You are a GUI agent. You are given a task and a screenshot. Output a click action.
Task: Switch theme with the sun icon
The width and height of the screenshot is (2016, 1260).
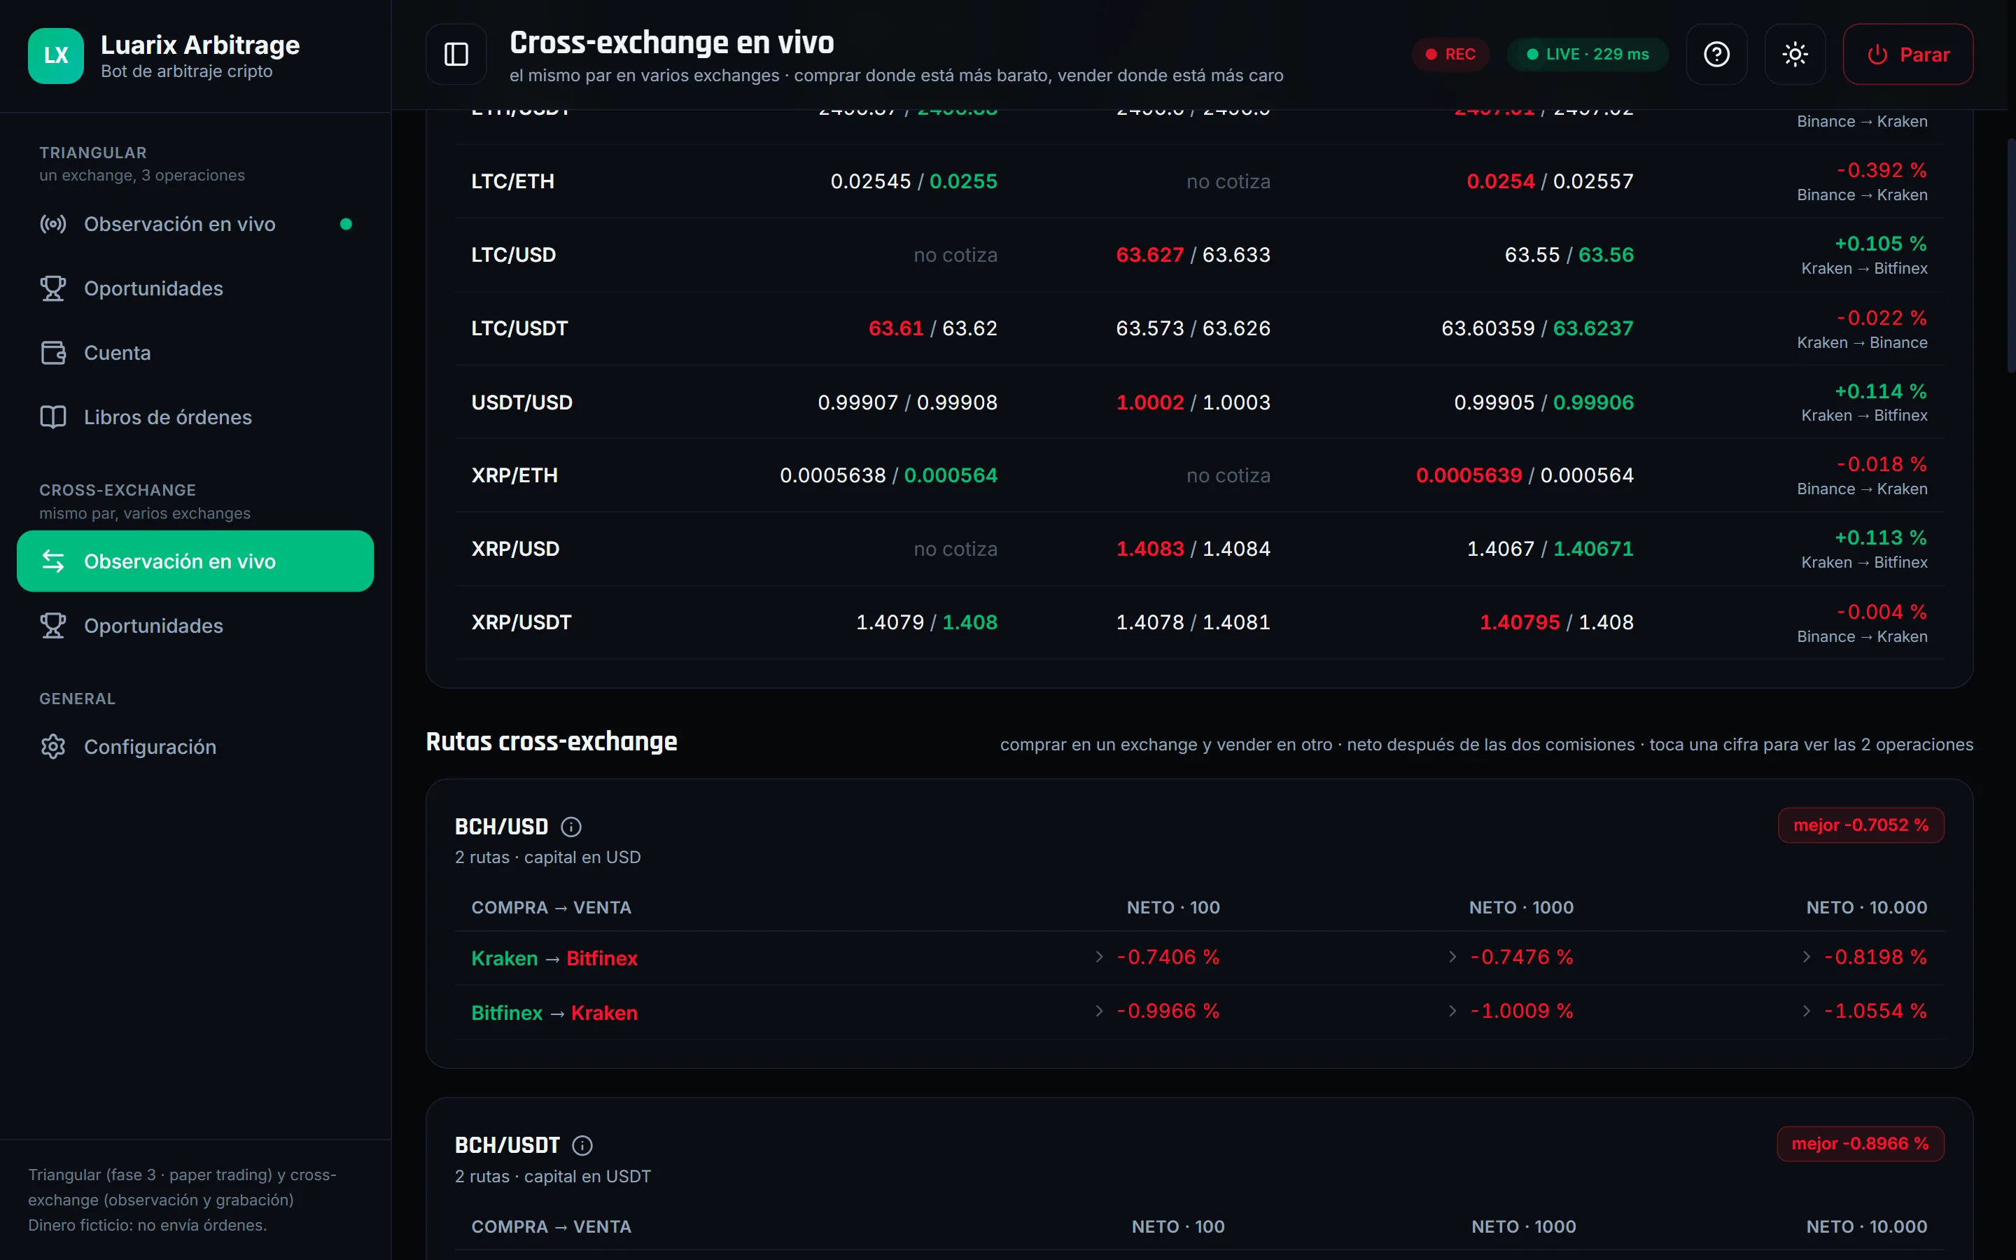(x=1794, y=54)
